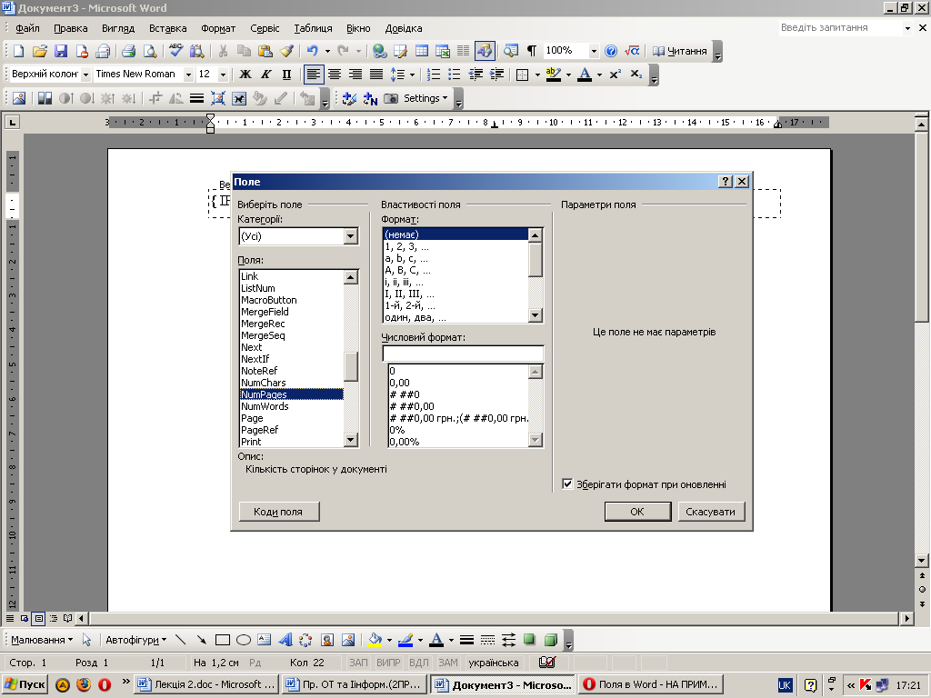Click the Fill Color bucket in Drawing toolbar

tap(375, 640)
